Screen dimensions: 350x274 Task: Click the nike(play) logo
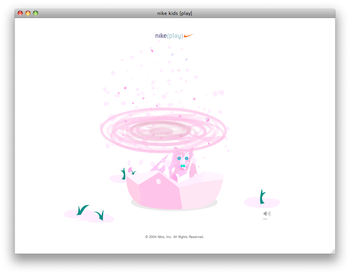(174, 36)
